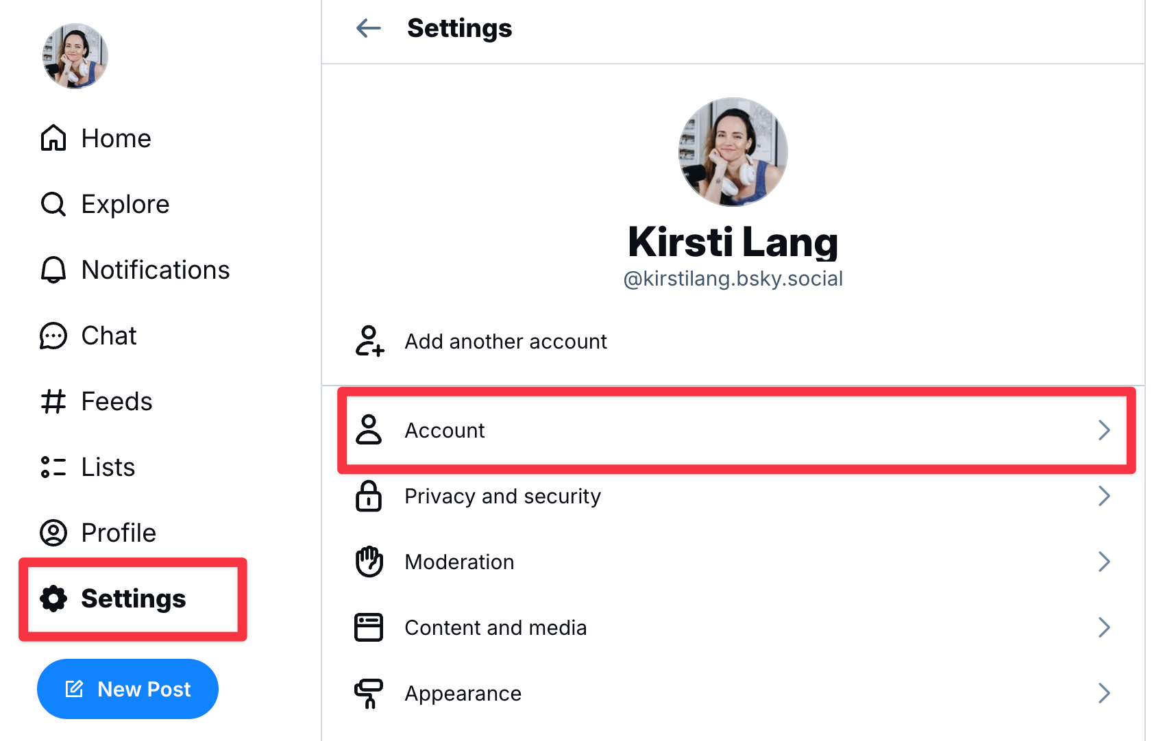Click the Profile person-circle icon
This screenshot has width=1176, height=741.
click(53, 533)
